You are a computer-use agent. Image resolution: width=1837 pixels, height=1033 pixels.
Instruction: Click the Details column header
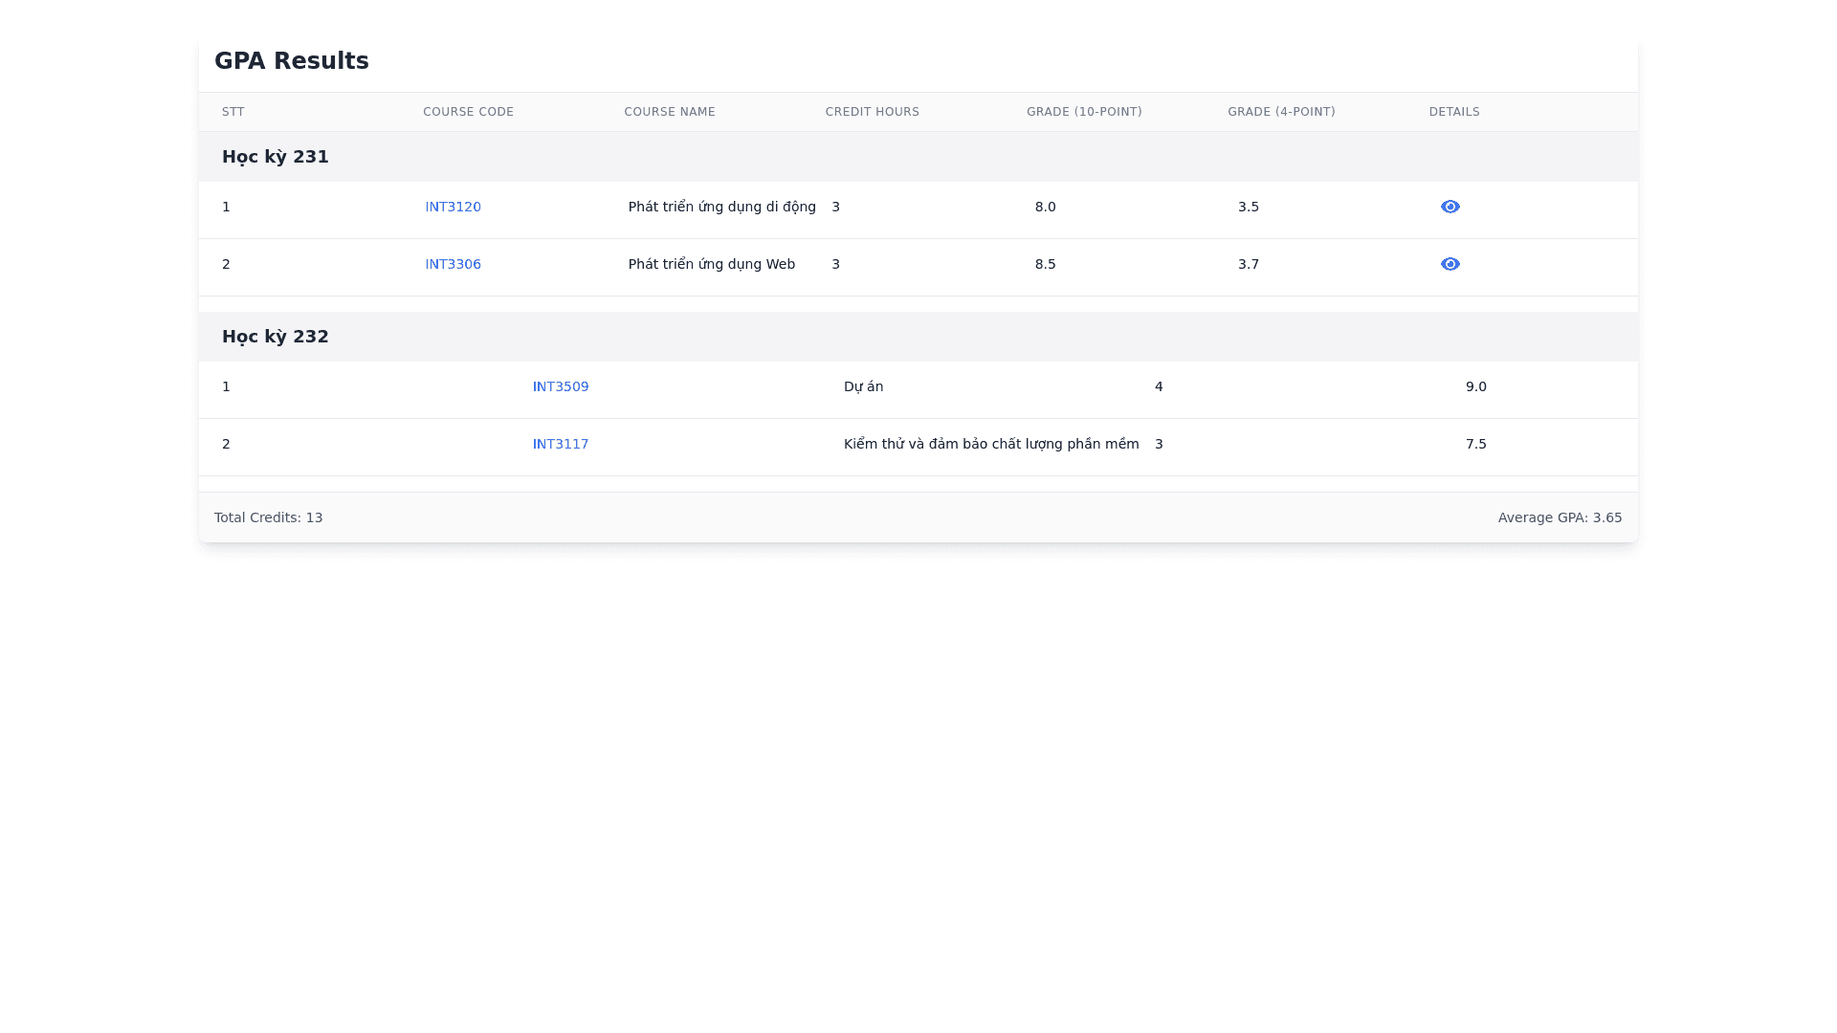(1453, 112)
